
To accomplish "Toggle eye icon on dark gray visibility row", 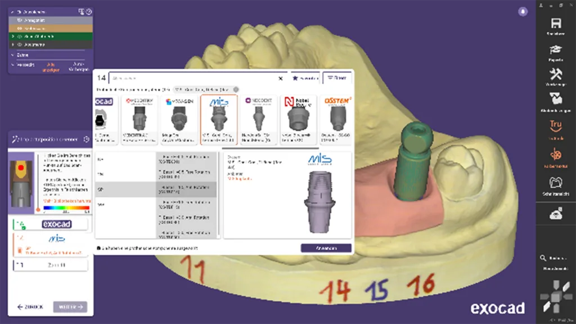I will coord(20,44).
